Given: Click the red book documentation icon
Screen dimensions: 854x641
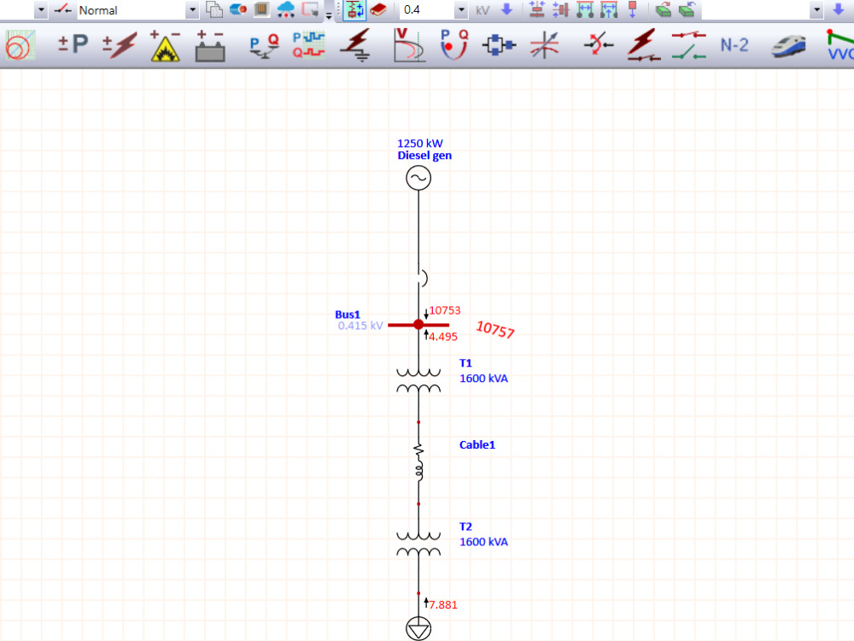Looking at the screenshot, I should point(378,9).
